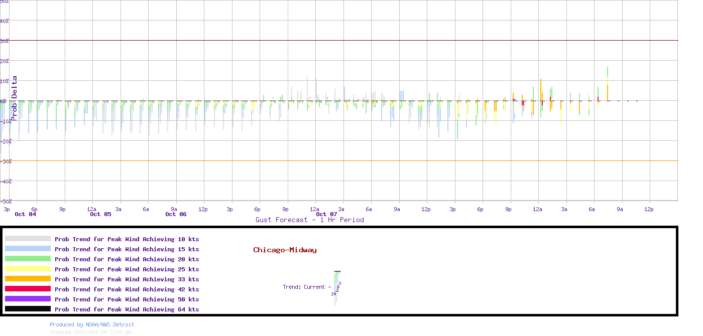Open the Produced by NOAA/NWS Detroit credit
Viewport: 703px width, 336px height.
pyautogui.click(x=92, y=324)
